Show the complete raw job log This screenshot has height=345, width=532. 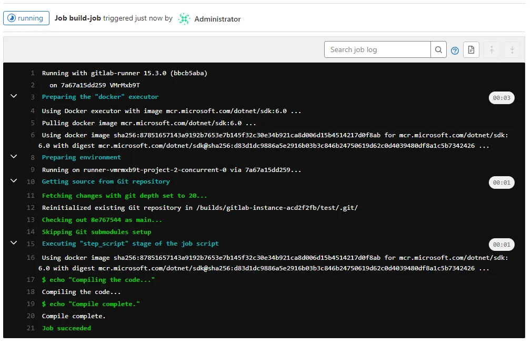[471, 50]
